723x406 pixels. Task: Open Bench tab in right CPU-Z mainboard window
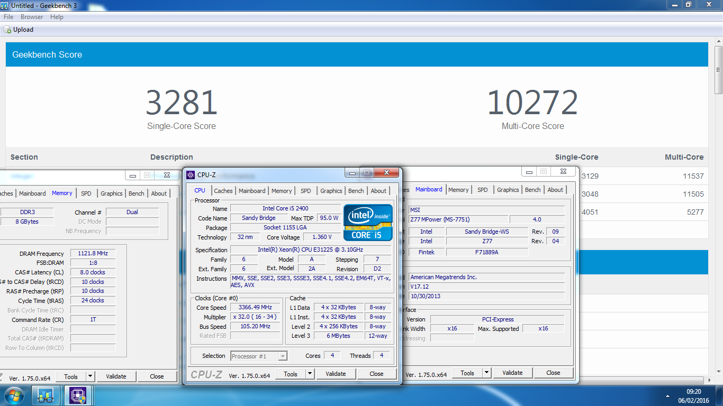[533, 190]
